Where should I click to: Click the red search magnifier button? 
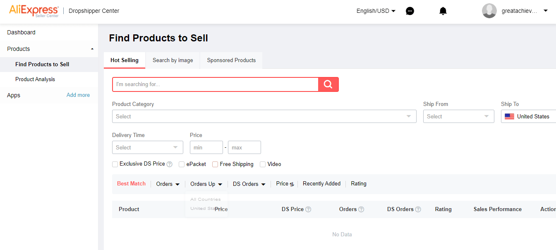(x=328, y=84)
